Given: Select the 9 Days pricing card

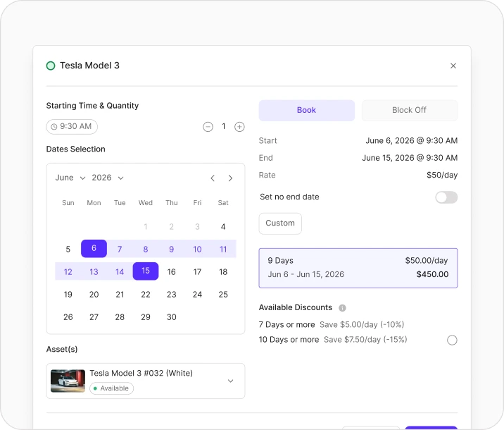Looking at the screenshot, I should point(358,268).
